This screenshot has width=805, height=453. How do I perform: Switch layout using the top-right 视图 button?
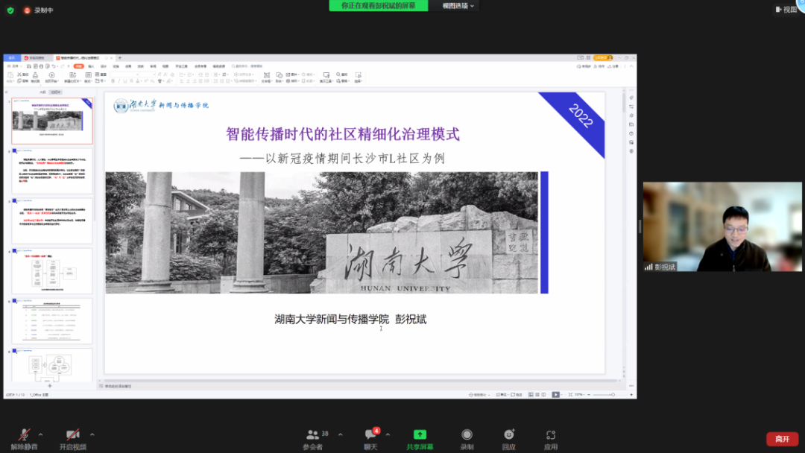[x=786, y=10]
